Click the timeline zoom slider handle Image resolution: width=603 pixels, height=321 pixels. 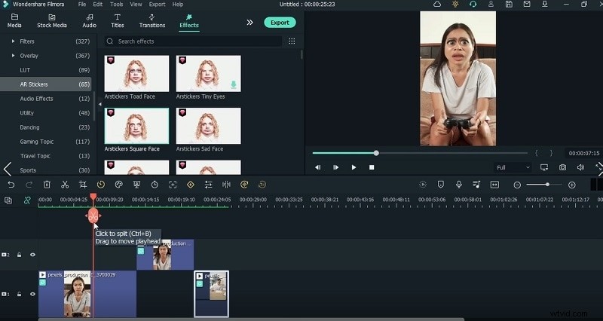(x=547, y=185)
